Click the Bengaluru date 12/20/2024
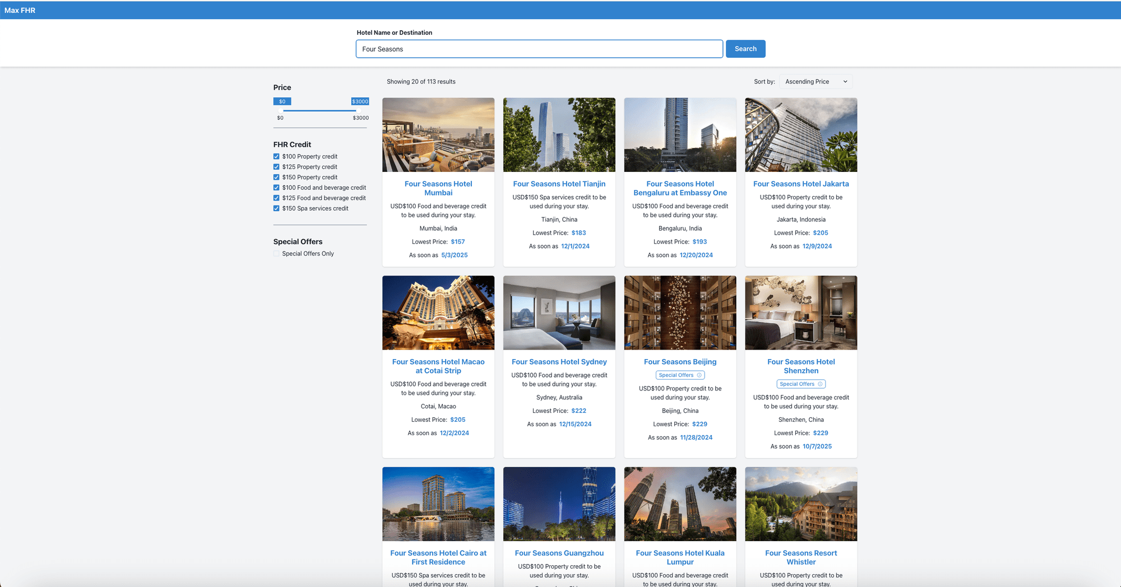This screenshot has height=587, width=1121. pyautogui.click(x=696, y=255)
